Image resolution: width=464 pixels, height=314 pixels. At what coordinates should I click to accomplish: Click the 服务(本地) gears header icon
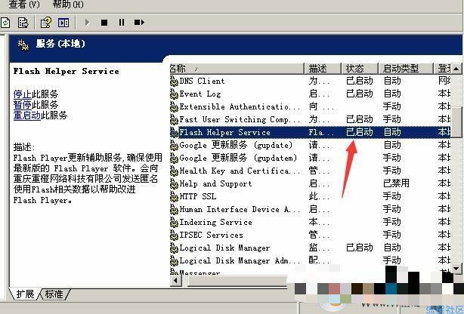(23, 45)
